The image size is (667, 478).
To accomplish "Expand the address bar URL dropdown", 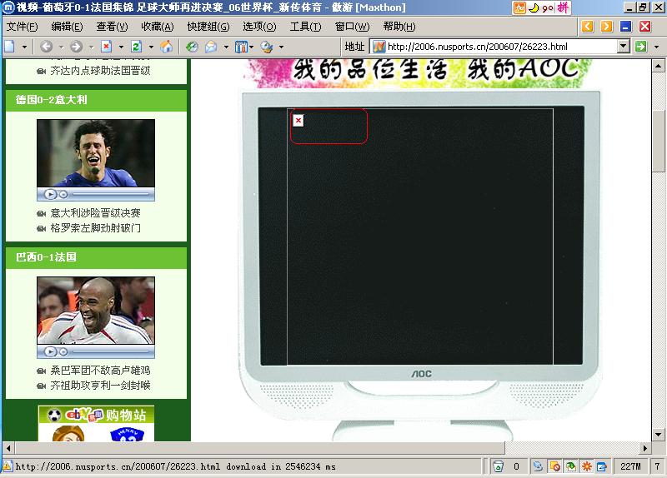I will [x=623, y=47].
